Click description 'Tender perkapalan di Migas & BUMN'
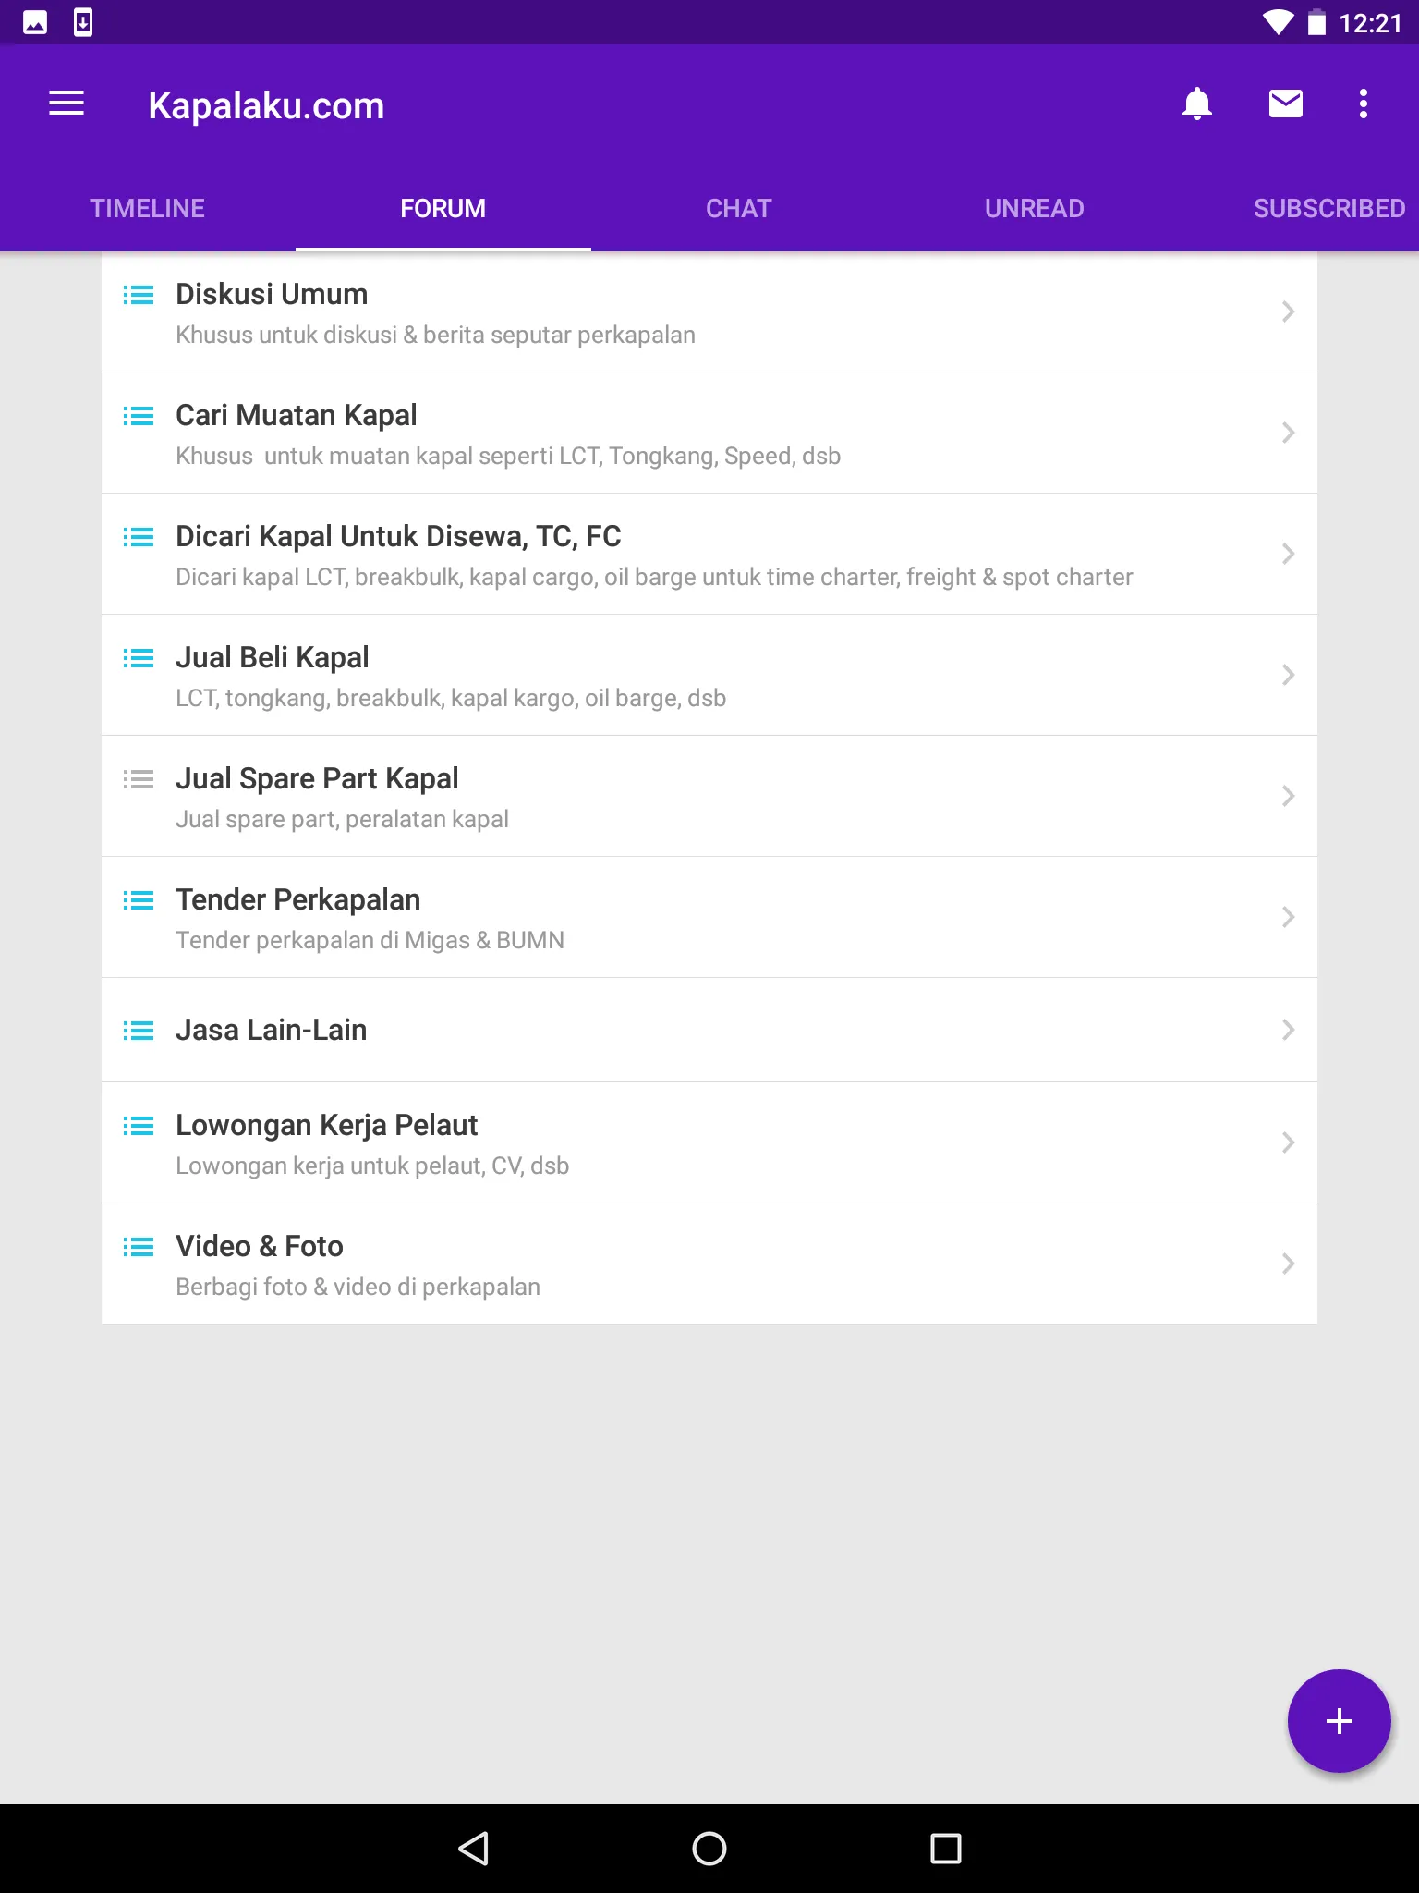Screen dimensions: 1419x1893 [370, 940]
